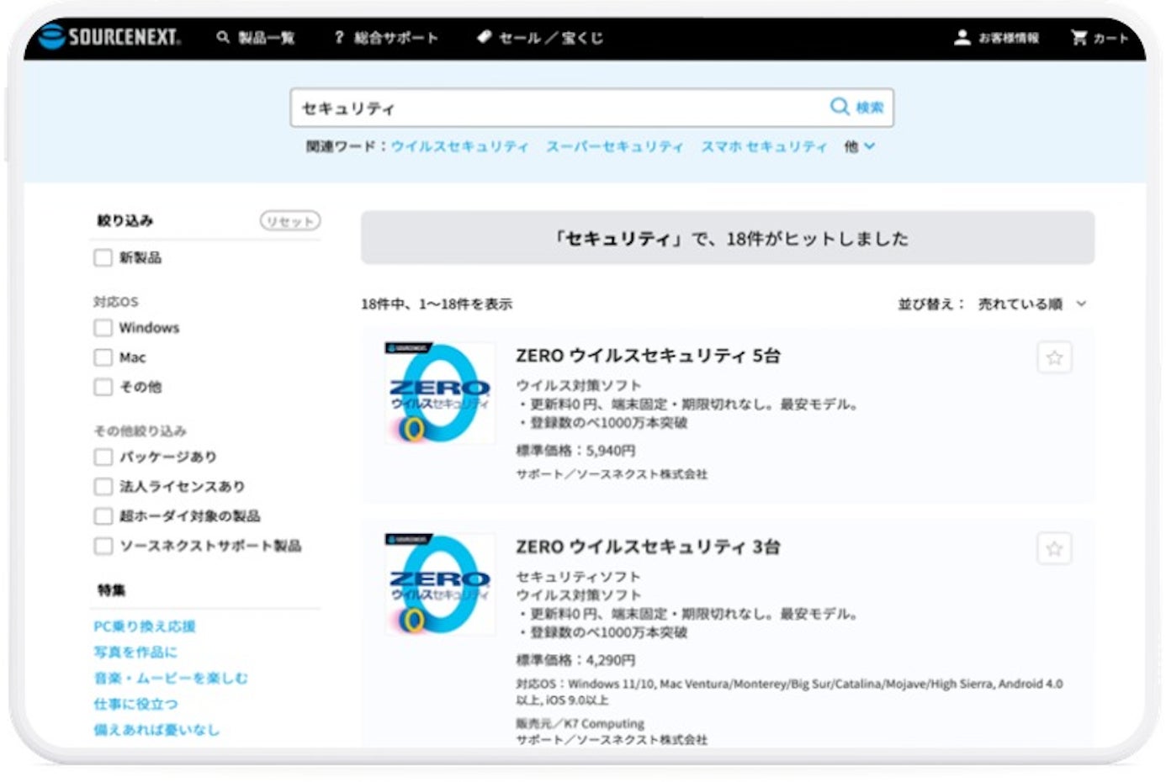Click the user account icon
Viewport: 1166px width, 782px height.
pyautogui.click(x=962, y=37)
